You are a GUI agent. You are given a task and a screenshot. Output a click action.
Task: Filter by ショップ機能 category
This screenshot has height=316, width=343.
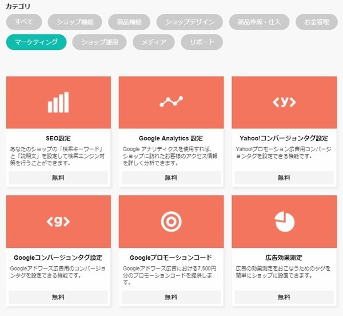[x=75, y=22]
